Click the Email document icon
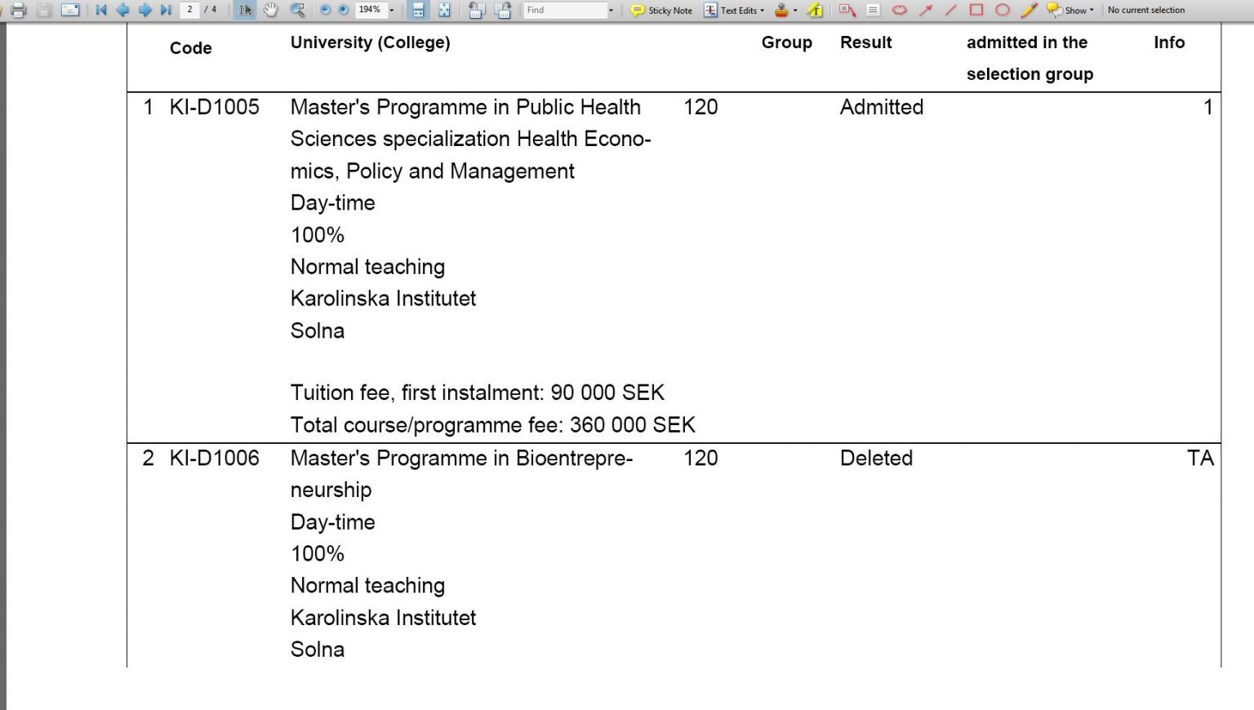The width and height of the screenshot is (1254, 710). pyautogui.click(x=70, y=11)
